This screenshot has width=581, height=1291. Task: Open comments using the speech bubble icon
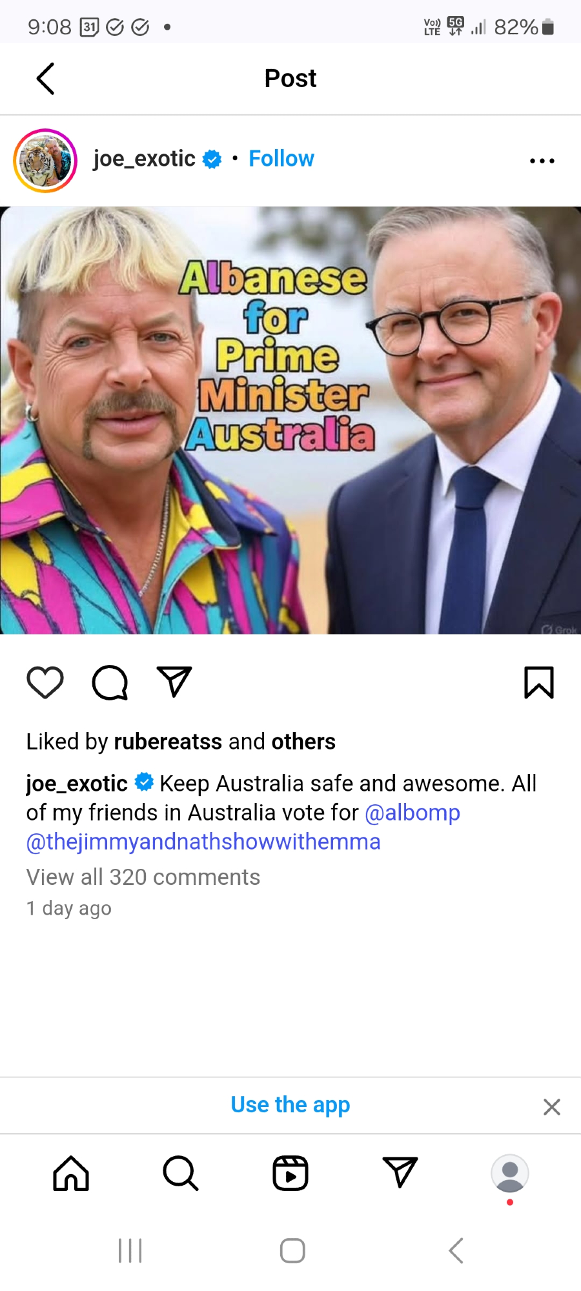pos(110,682)
